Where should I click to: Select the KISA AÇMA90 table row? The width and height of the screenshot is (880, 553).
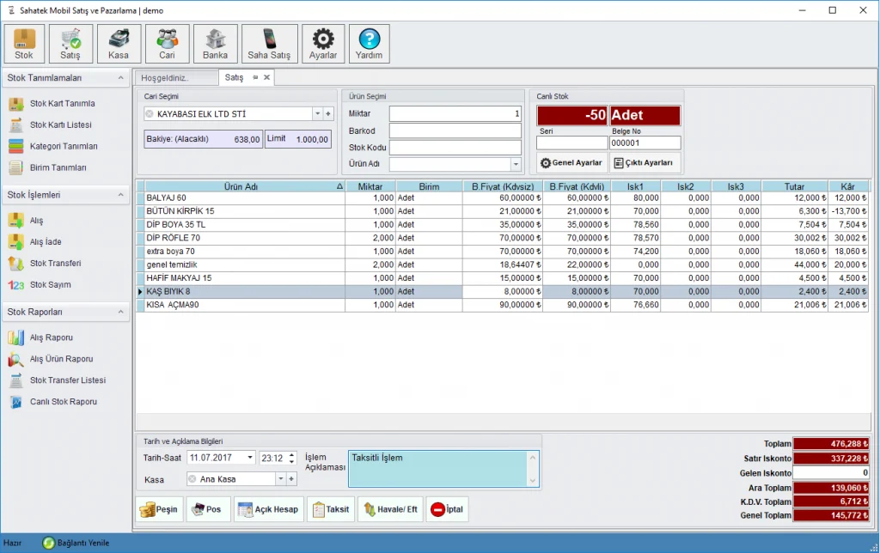tap(241, 305)
